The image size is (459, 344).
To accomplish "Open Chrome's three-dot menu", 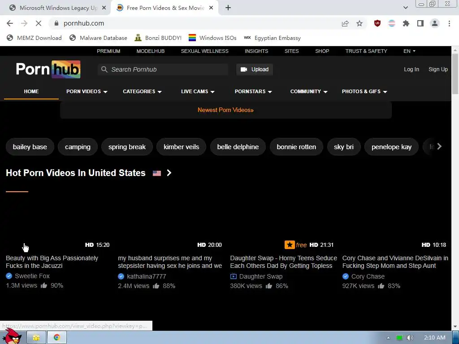I will 449,23.
